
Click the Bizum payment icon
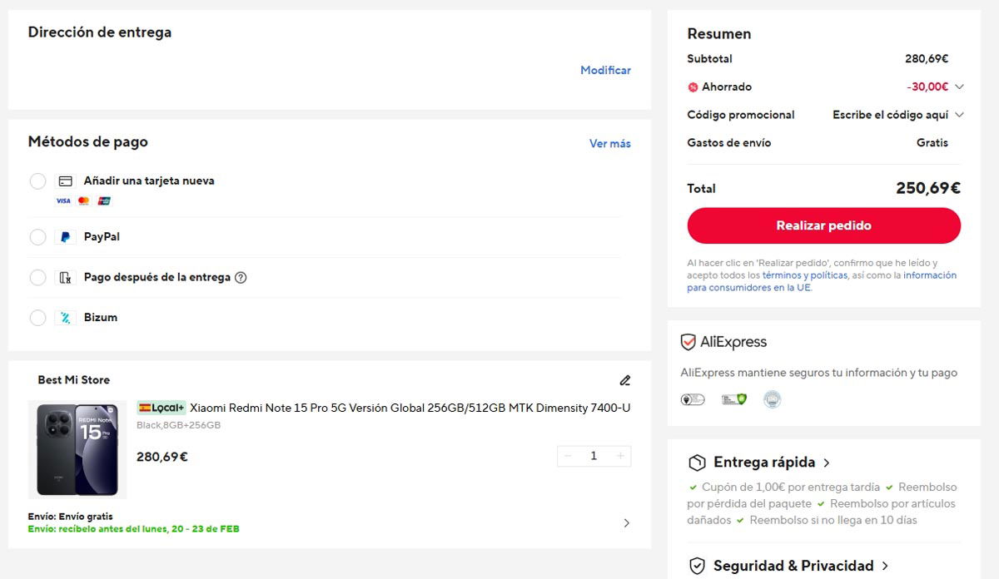[67, 317]
